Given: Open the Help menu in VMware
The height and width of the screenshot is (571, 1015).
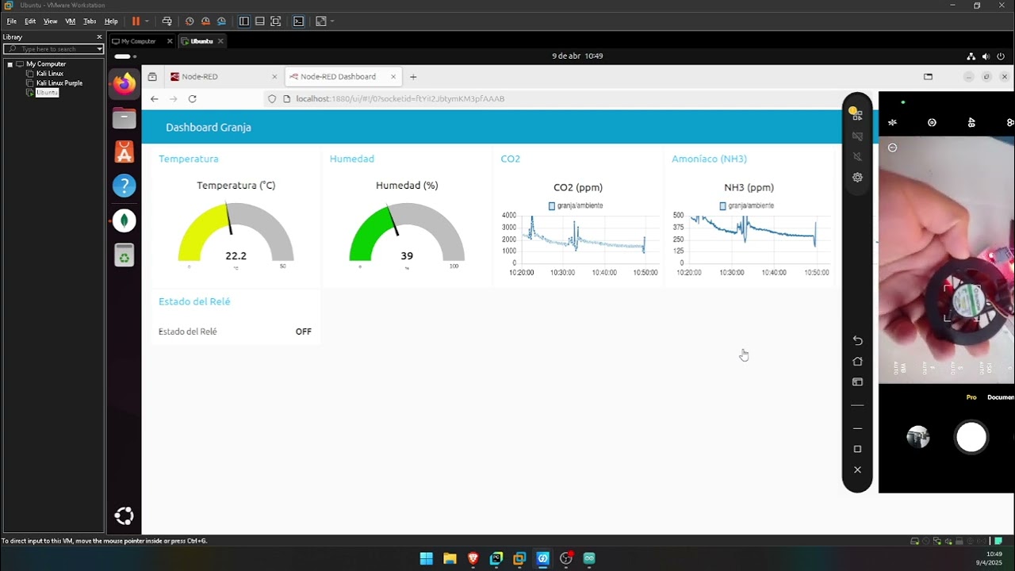Looking at the screenshot, I should [111, 21].
